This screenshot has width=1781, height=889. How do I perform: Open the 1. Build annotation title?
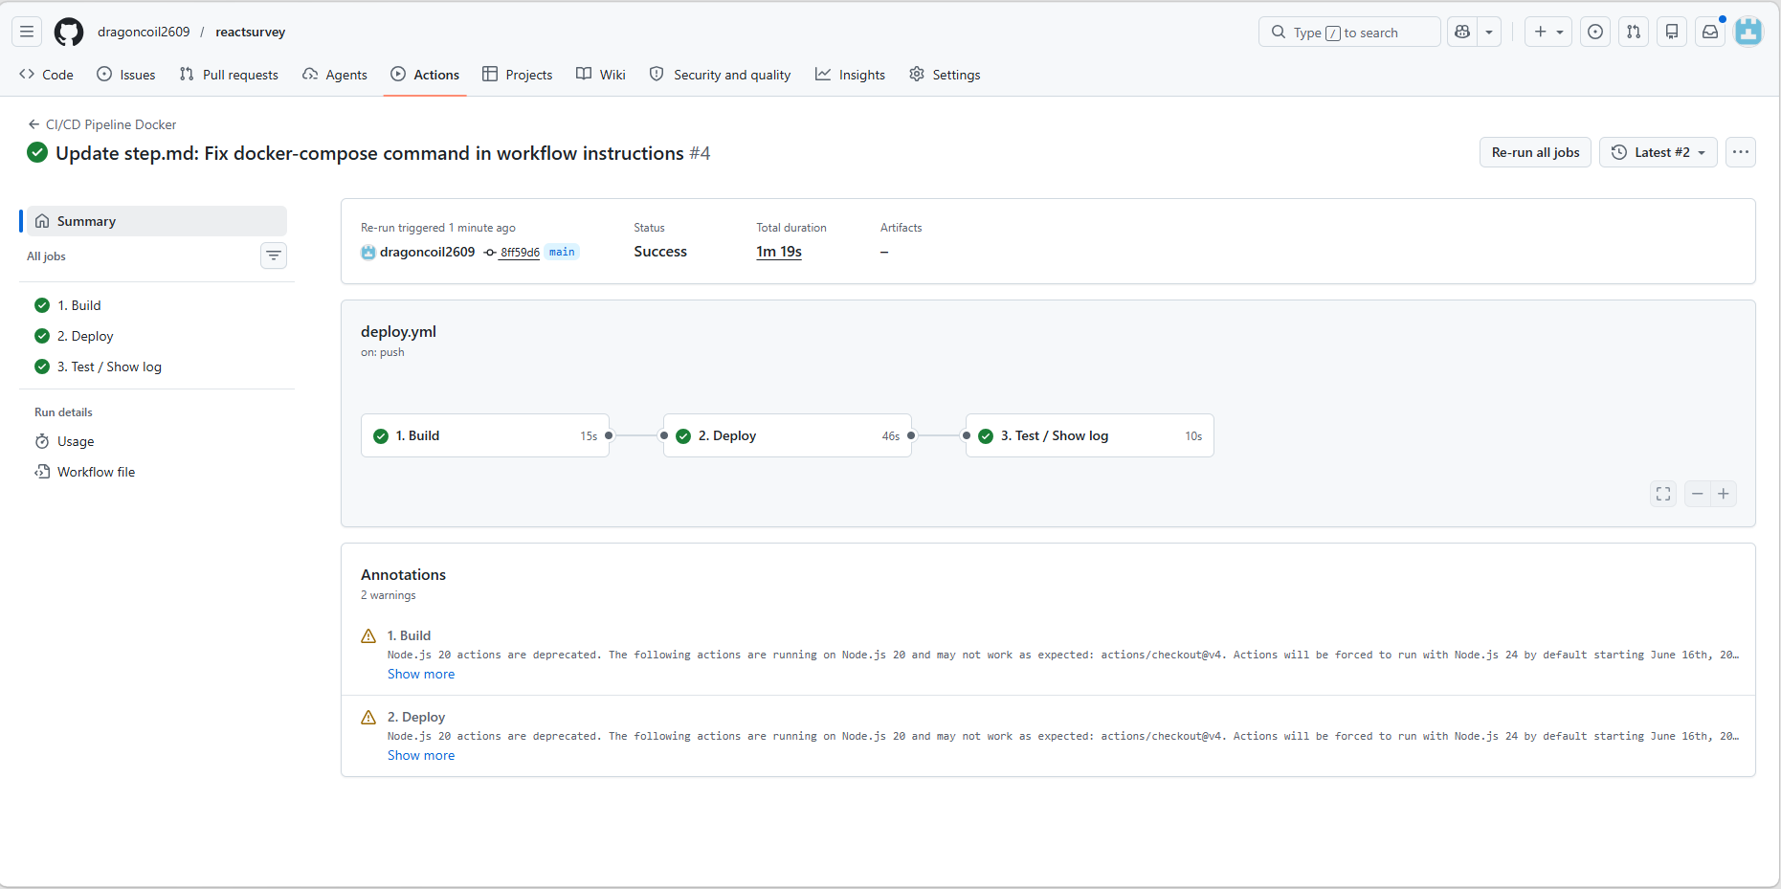pos(409,635)
